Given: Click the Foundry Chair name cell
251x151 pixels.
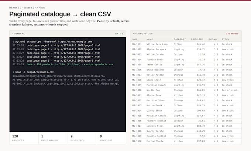Looking at the screenshot, I should pyautogui.click(x=155, y=59).
